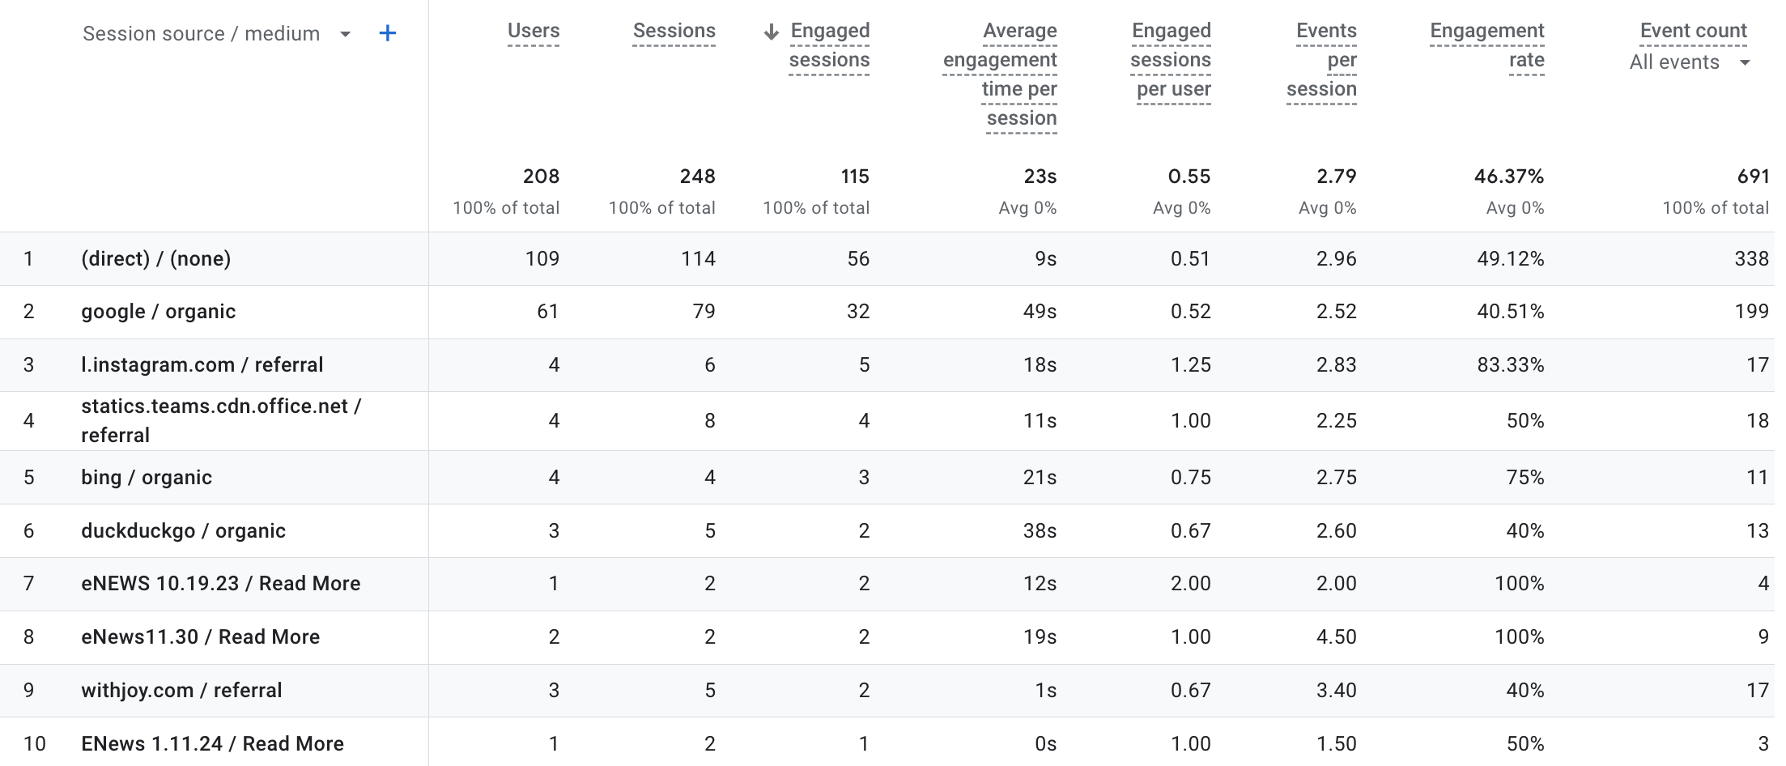Viewport: 1786px width, 766px height.
Task: Sort table by Users column
Action: 533,31
